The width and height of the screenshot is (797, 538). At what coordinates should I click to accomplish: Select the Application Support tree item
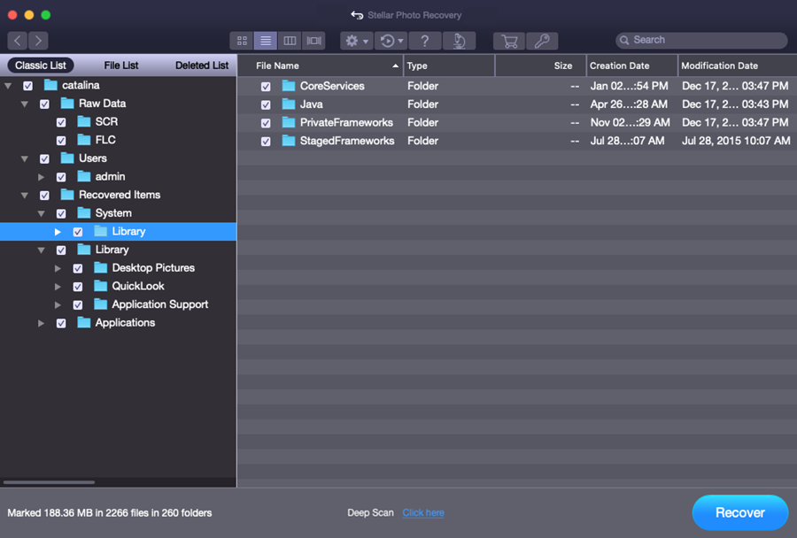coord(160,304)
